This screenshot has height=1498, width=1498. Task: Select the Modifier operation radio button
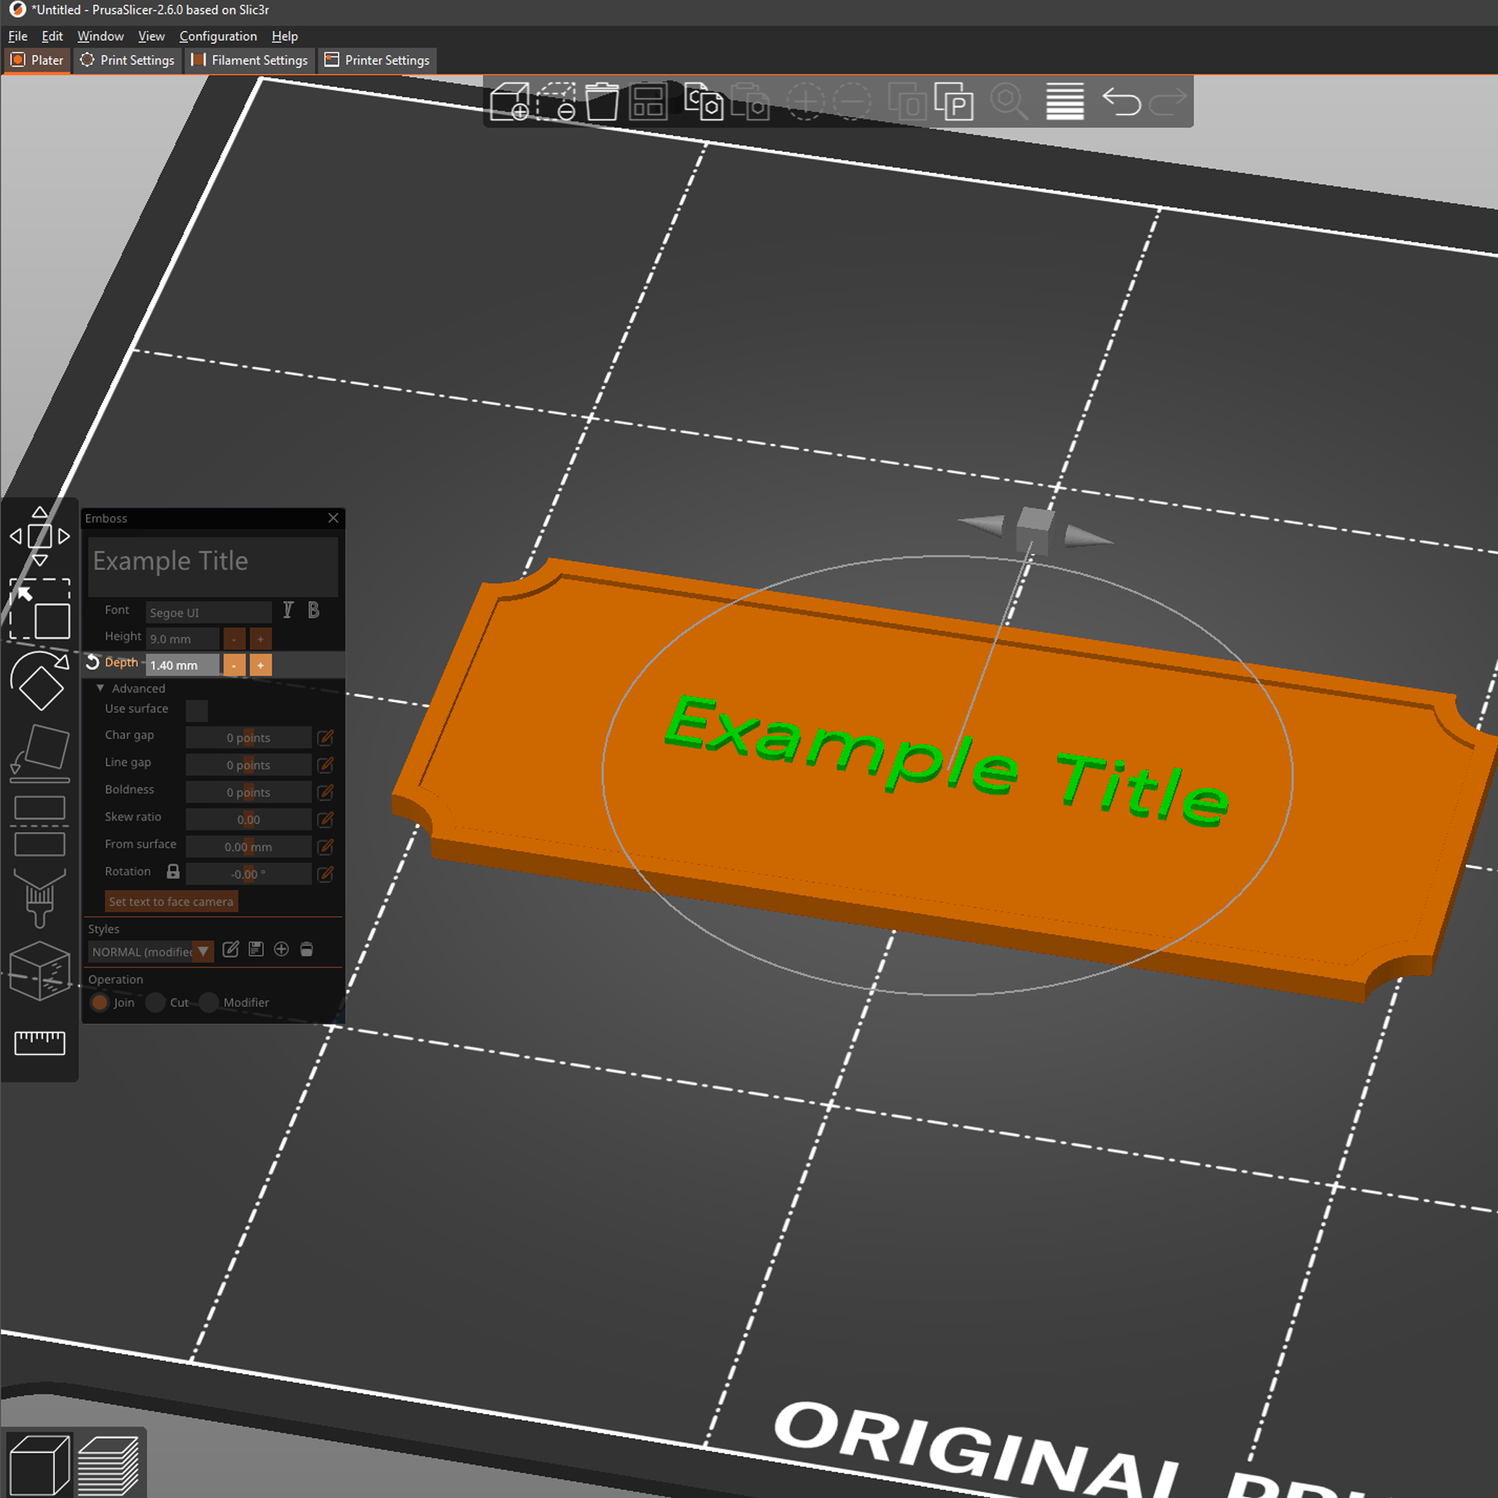[x=210, y=1003]
